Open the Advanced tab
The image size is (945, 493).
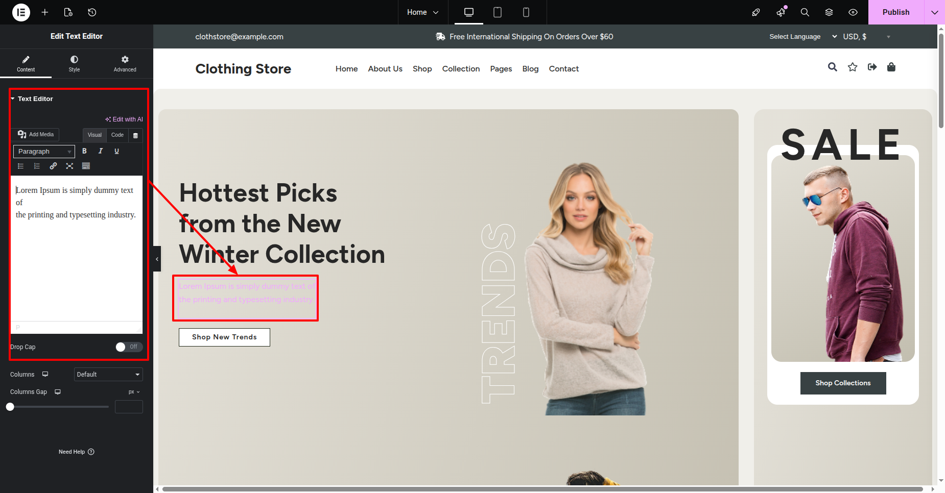pyautogui.click(x=125, y=64)
